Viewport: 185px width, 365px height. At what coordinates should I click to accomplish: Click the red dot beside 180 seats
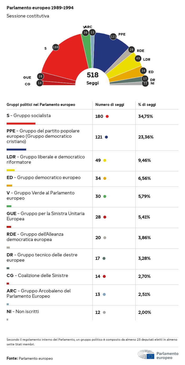tap(107, 116)
